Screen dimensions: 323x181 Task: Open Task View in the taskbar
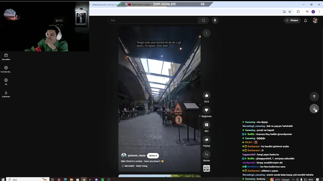52,179
